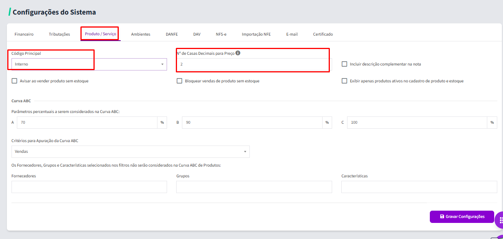503x239 pixels.
Task: Open Critérios para Apuração da Curva ABC dropdown
Action: (131, 152)
